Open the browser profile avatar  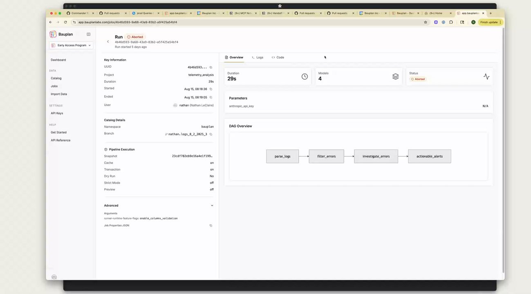coord(473,22)
